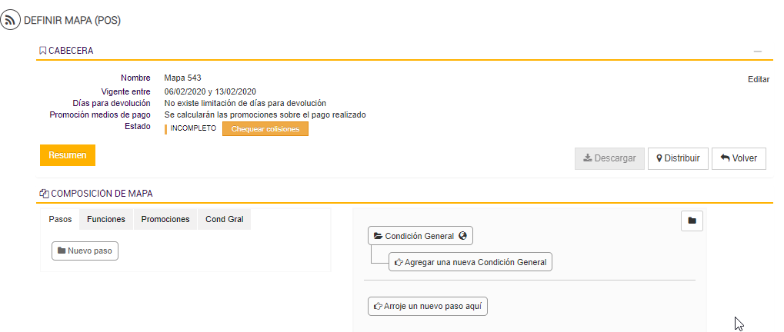This screenshot has width=784, height=332.
Task: Go back using the Volver button
Action: tap(739, 158)
